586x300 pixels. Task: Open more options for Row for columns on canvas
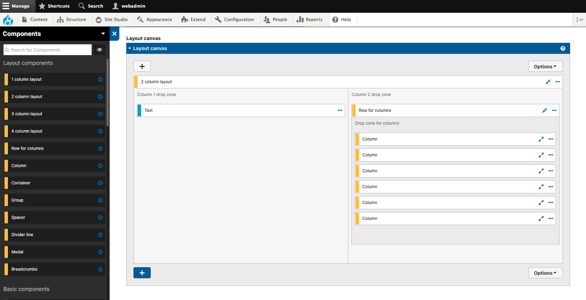(554, 110)
